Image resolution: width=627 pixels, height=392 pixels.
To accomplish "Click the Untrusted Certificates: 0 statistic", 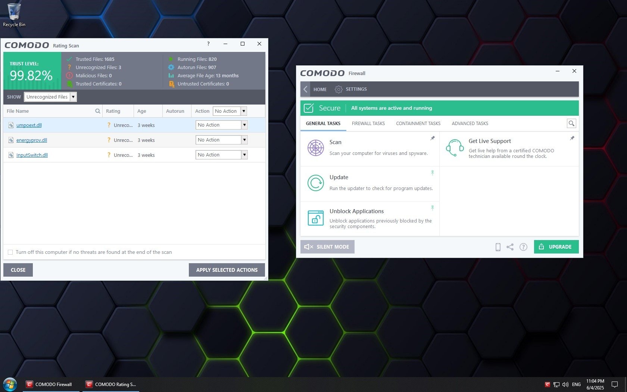I will pos(203,84).
